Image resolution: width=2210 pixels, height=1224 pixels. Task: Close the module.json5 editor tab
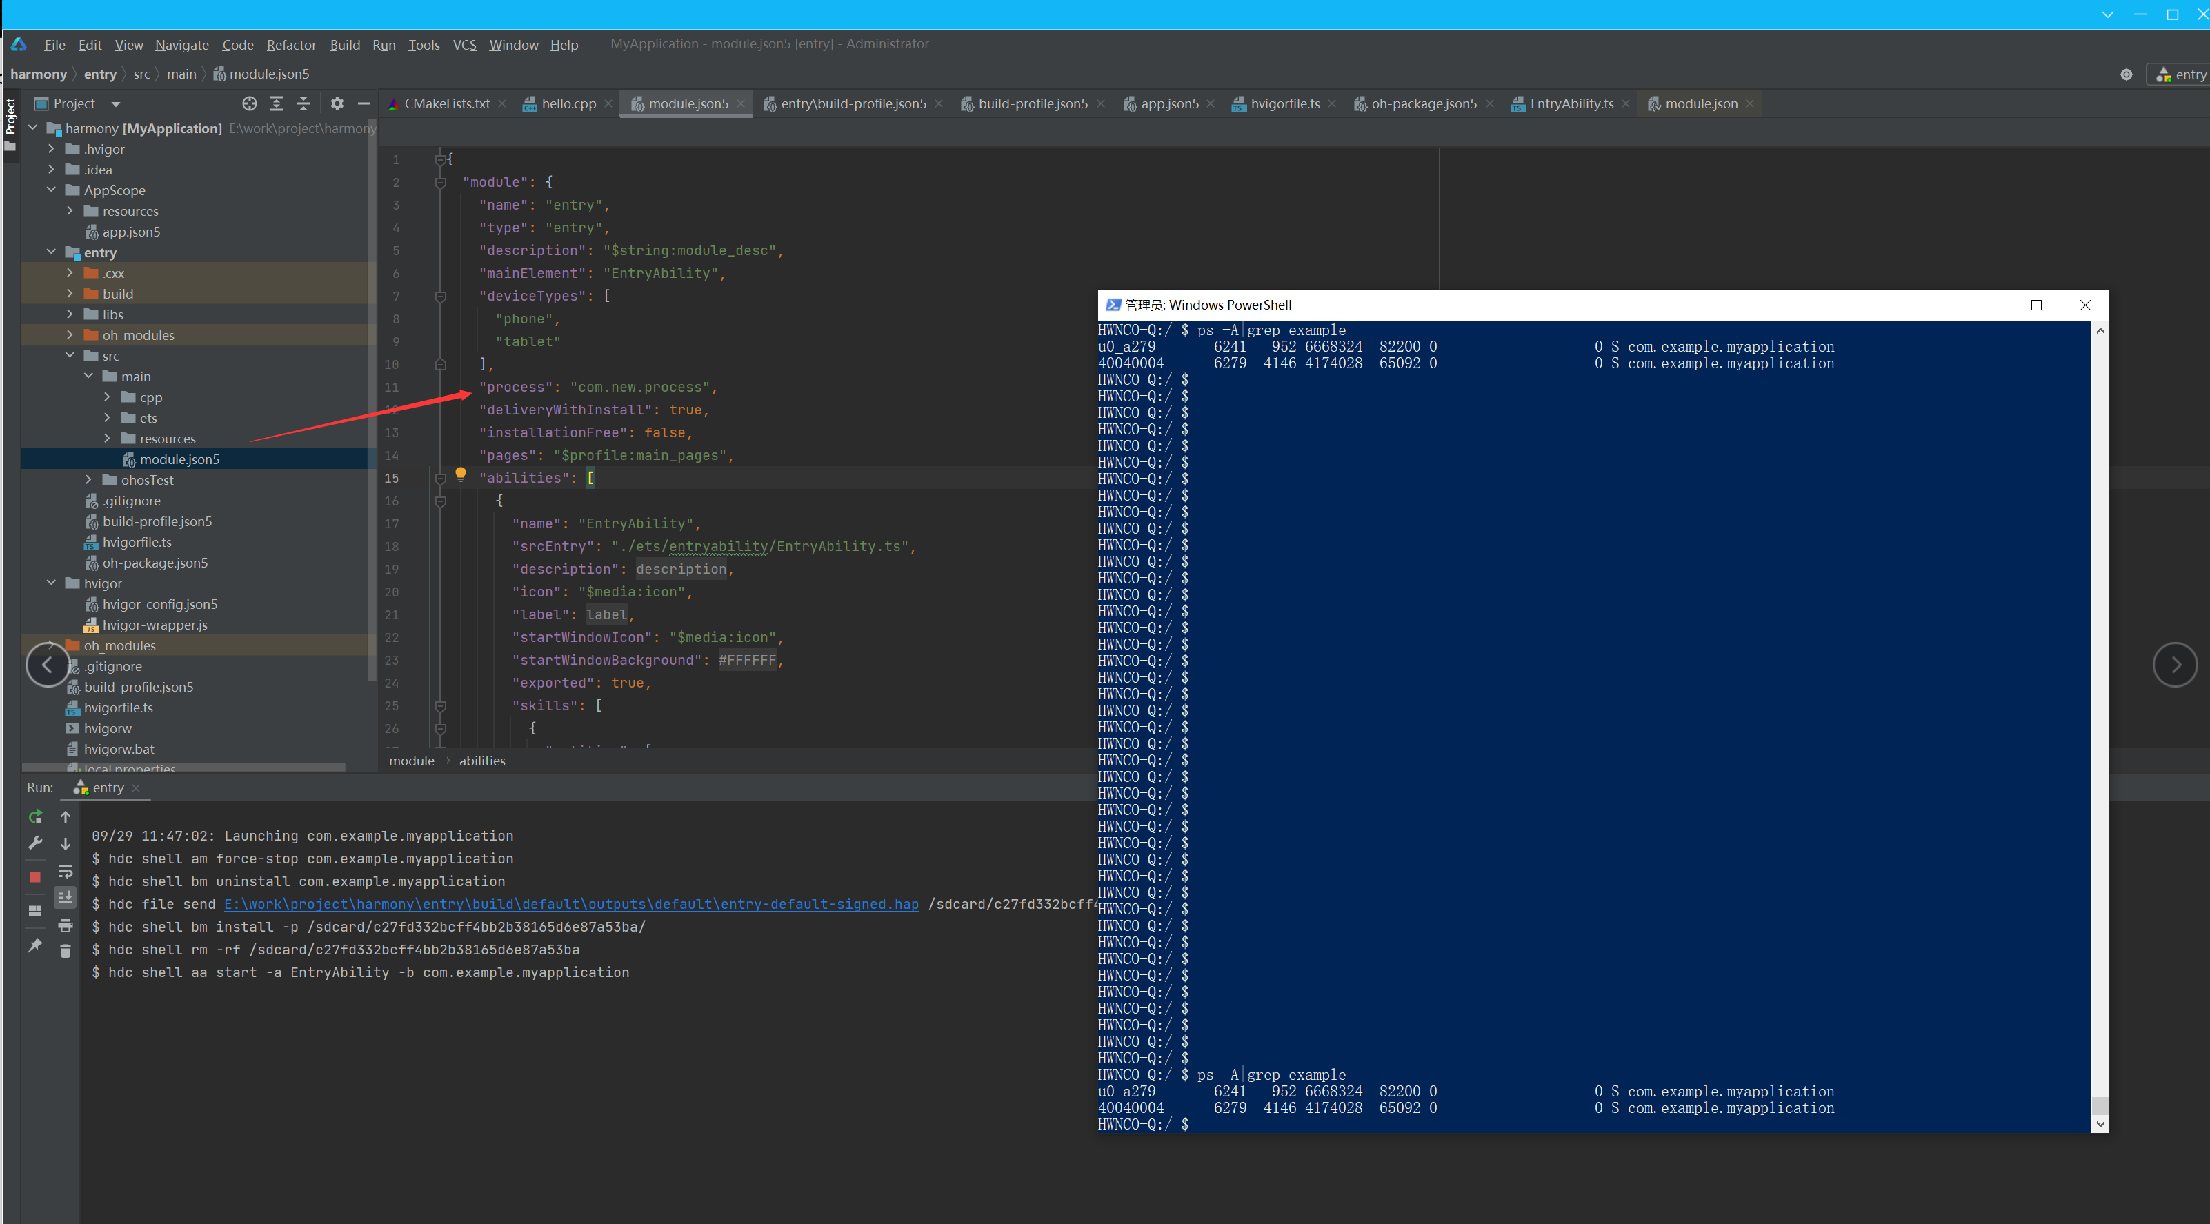pos(740,104)
